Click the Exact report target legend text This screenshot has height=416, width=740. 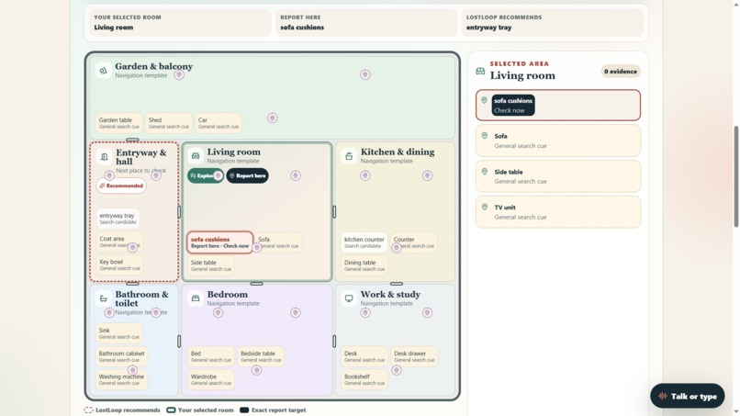pos(278,410)
